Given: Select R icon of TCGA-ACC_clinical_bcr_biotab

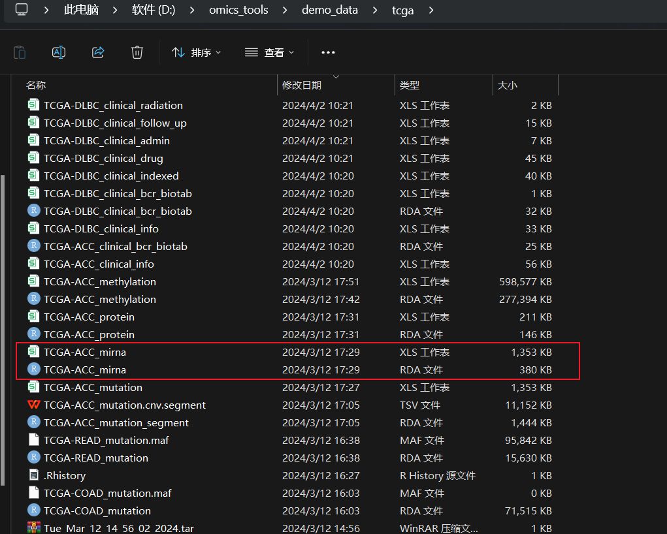Looking at the screenshot, I should pos(33,245).
